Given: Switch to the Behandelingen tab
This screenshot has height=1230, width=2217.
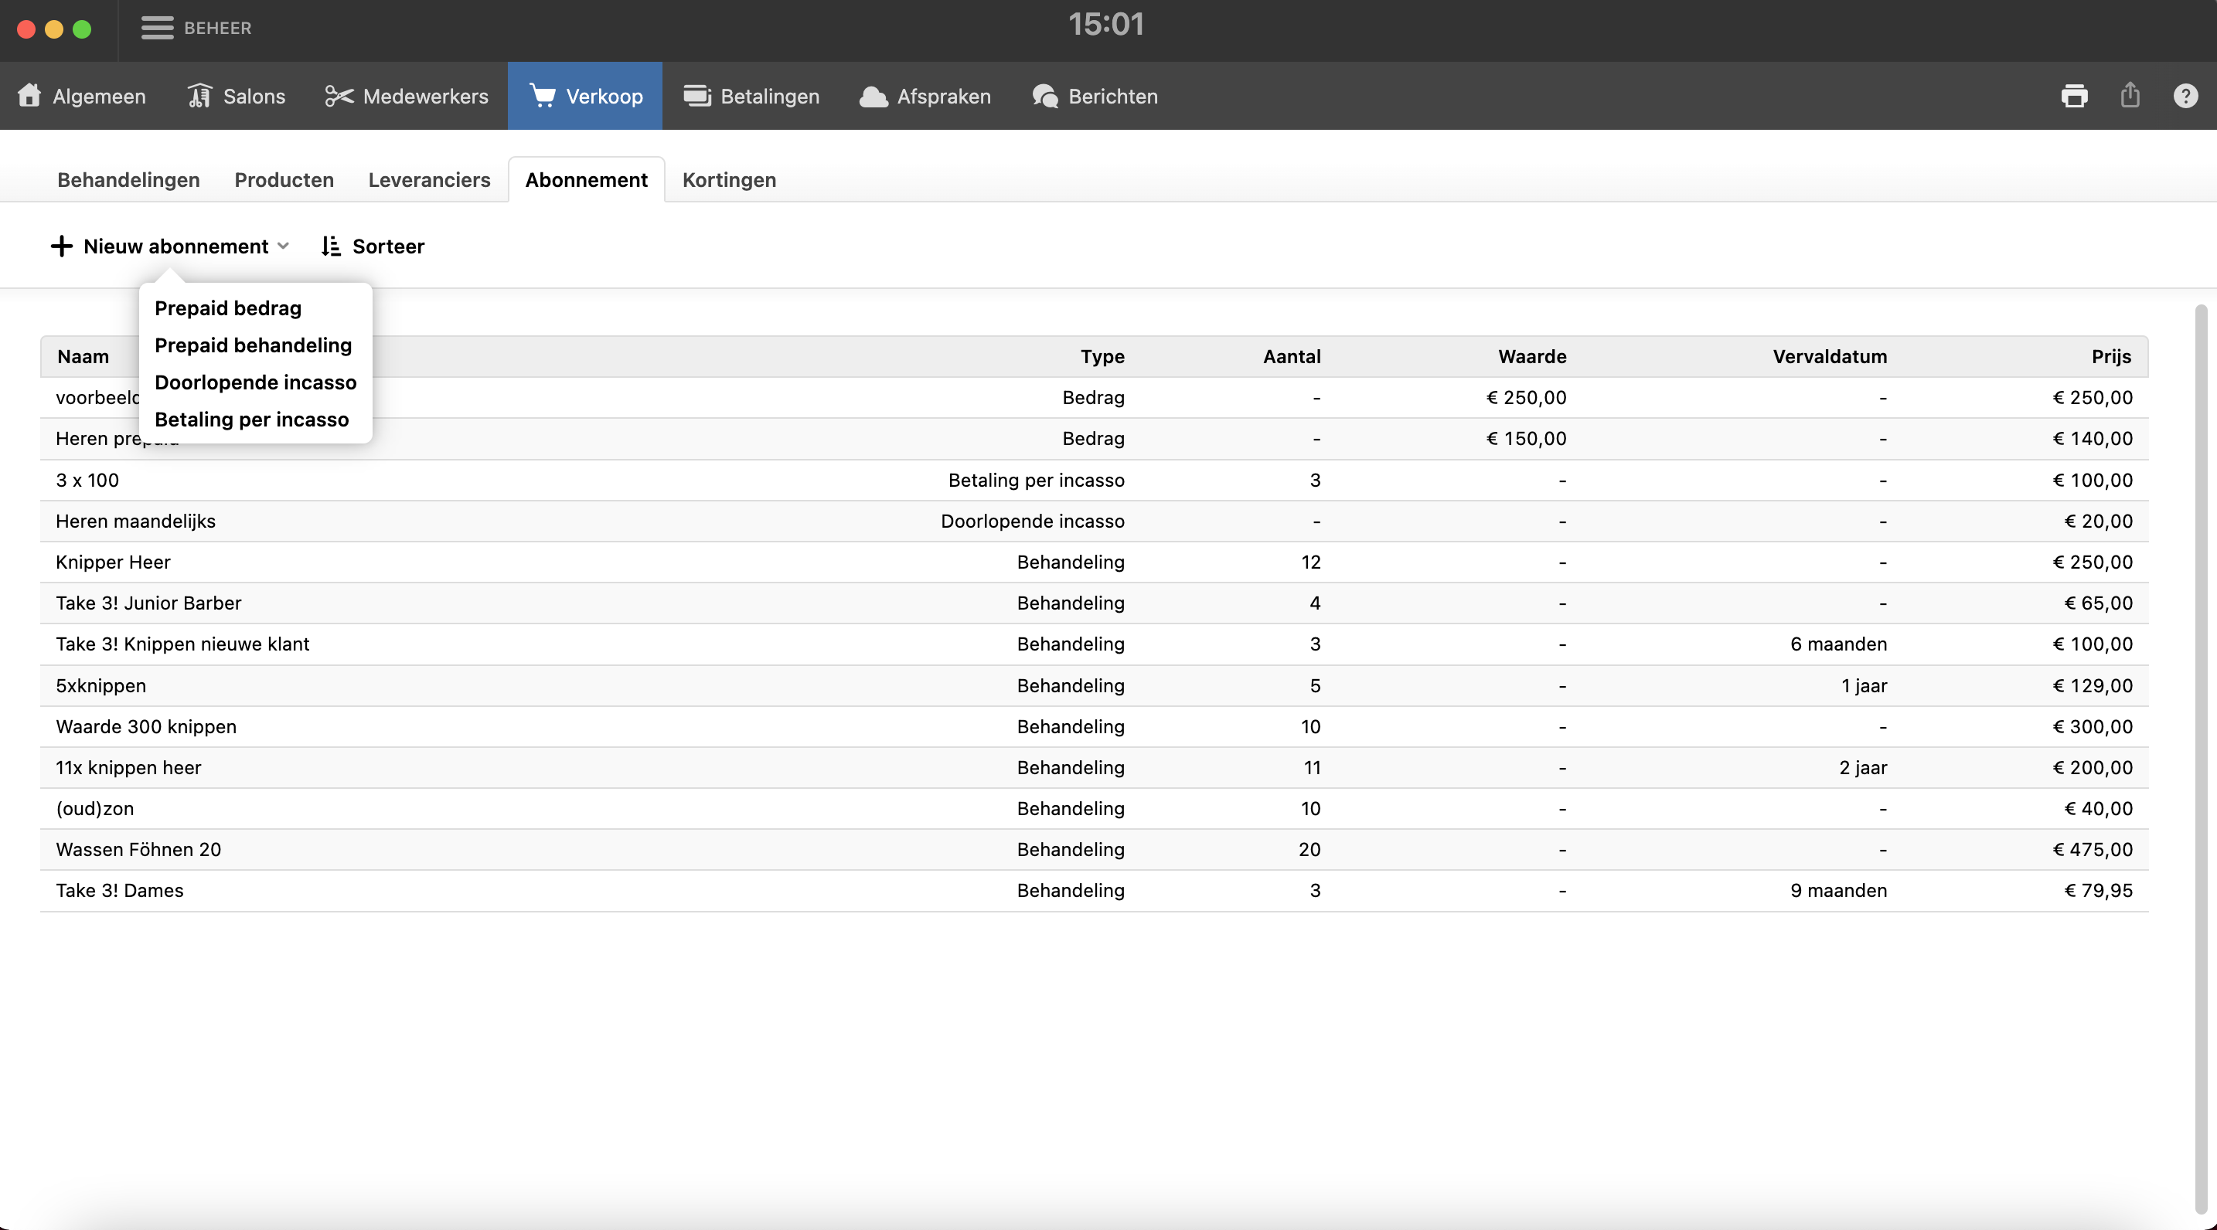Looking at the screenshot, I should [128, 180].
